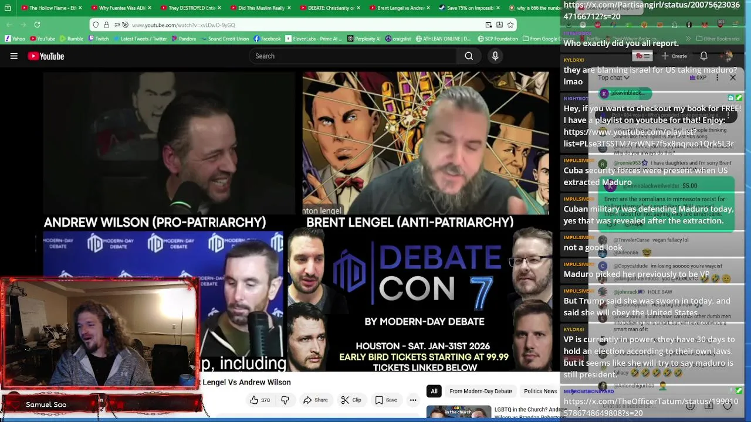
Task: Expand the Top chat dropdown
Action: (614, 77)
